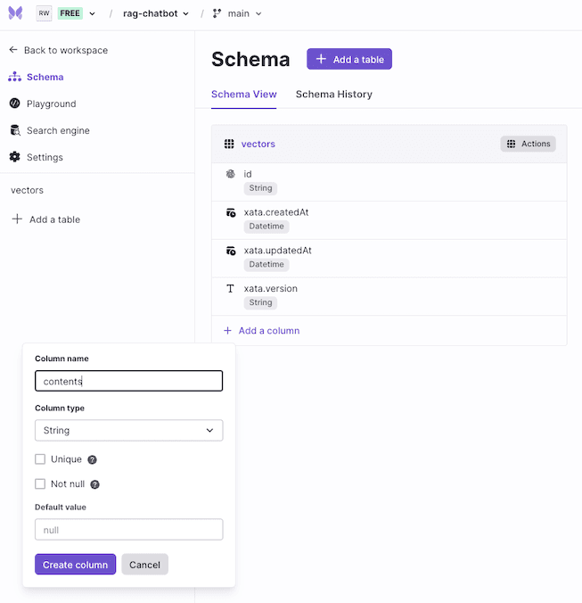Switch to the Schema History tab
582x603 pixels.
pos(334,95)
